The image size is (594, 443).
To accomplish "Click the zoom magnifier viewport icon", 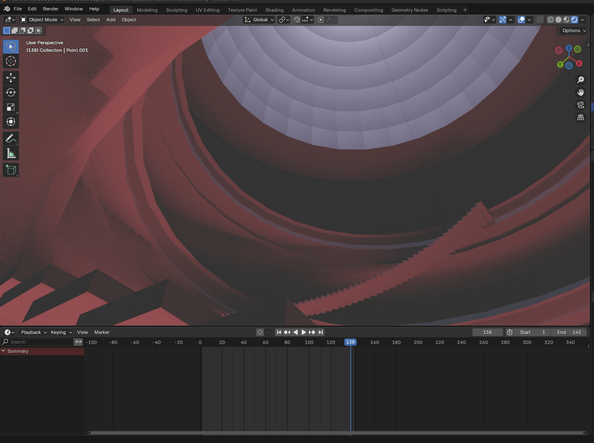I will 581,80.
